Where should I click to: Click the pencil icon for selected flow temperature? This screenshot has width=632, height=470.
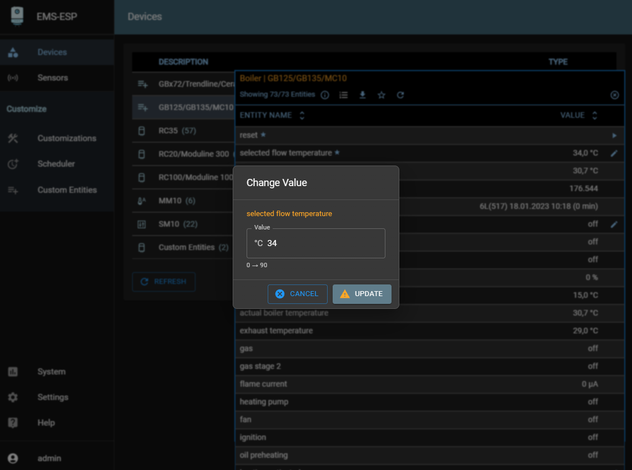[x=614, y=153]
